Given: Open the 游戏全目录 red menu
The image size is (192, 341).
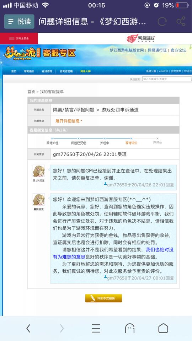Looking at the screenshot, I should coord(19,38).
